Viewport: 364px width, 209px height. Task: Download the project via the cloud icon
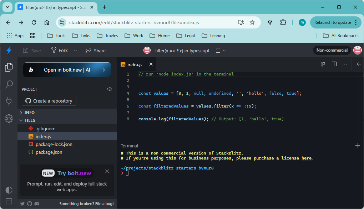click(110, 89)
